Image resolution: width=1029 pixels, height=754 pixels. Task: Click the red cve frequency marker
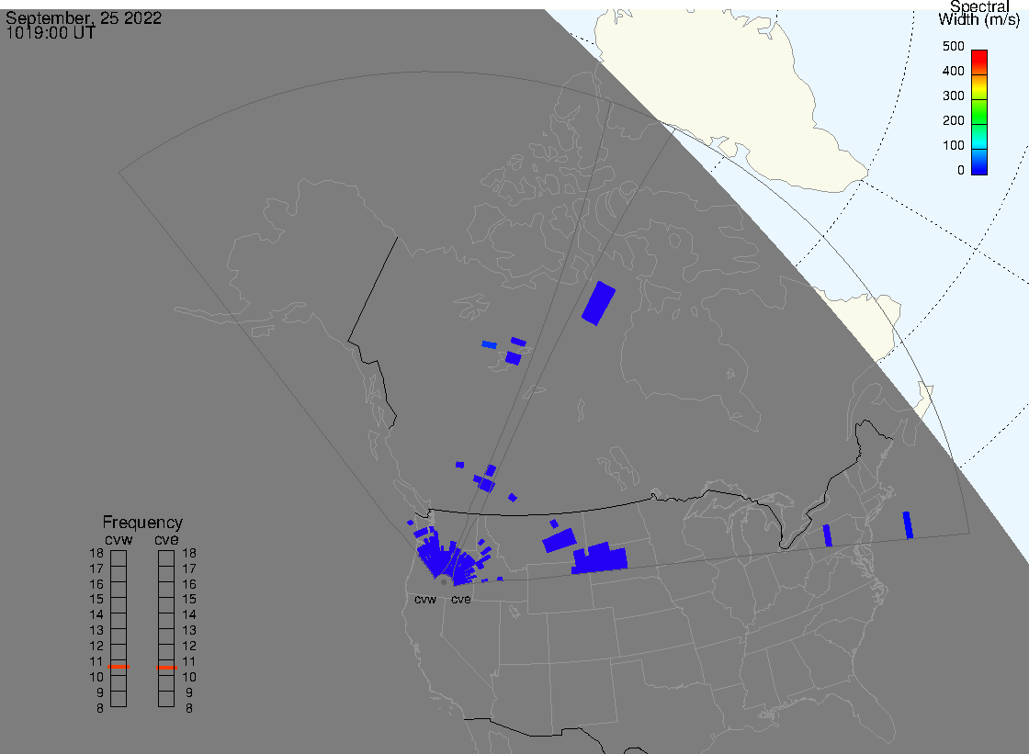tap(166, 668)
